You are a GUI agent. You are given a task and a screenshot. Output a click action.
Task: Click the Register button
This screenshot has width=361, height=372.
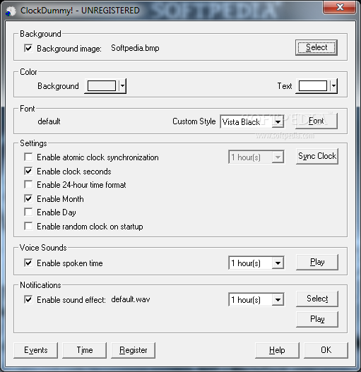[134, 350]
